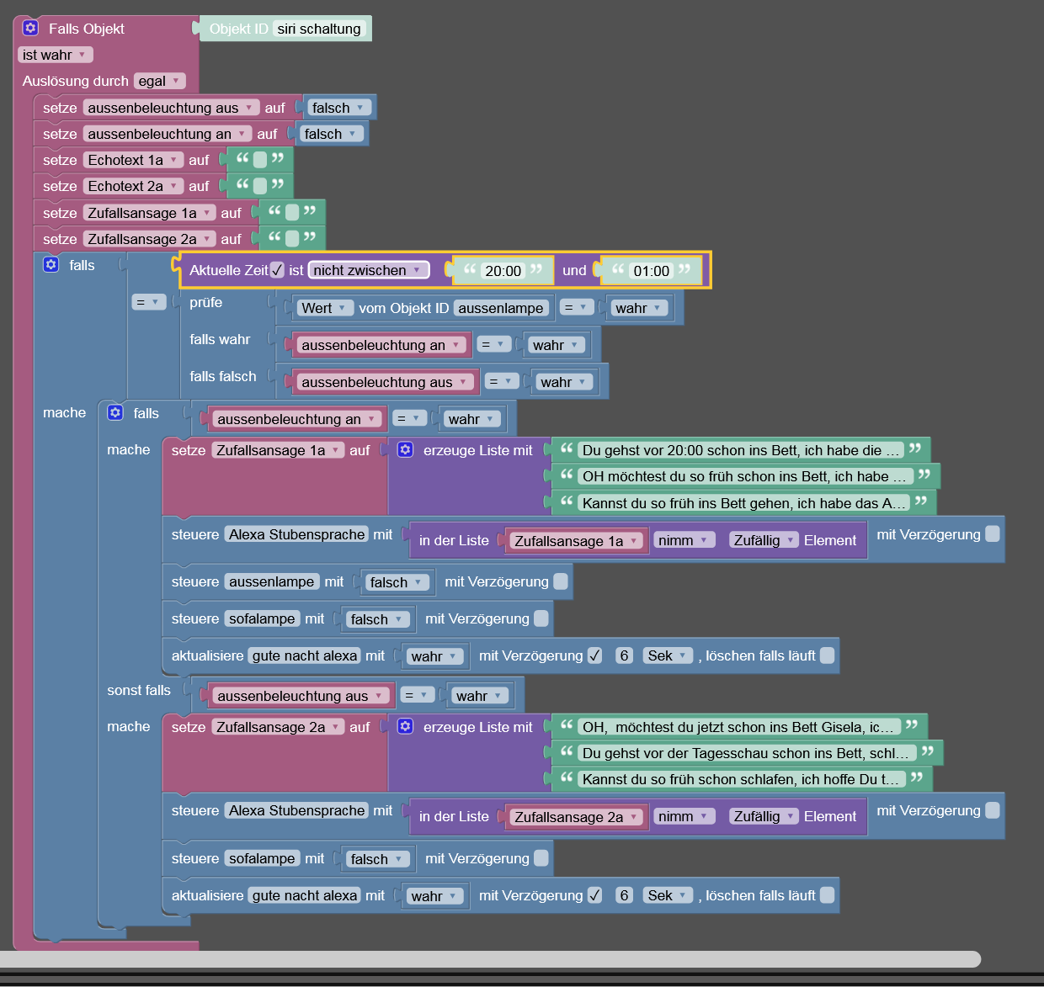The image size is (1044, 987).
Task: Edit the 01:00 time text field
Action: [652, 271]
